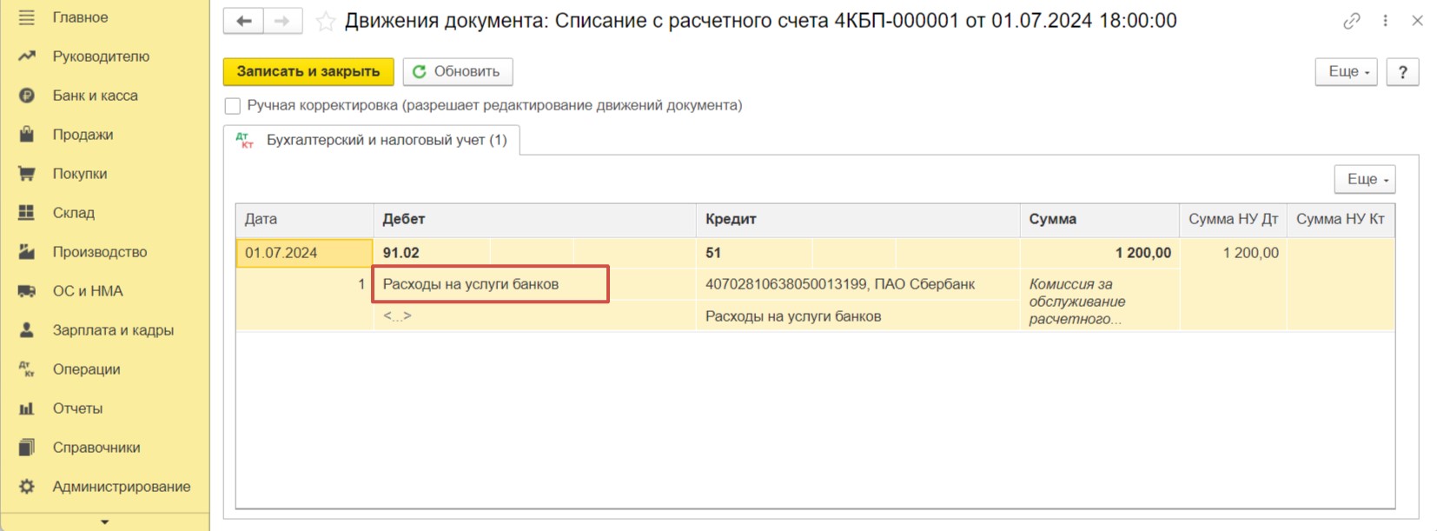Image resolution: width=1437 pixels, height=531 pixels.
Task: Open help with question mark button
Action: (x=1402, y=72)
